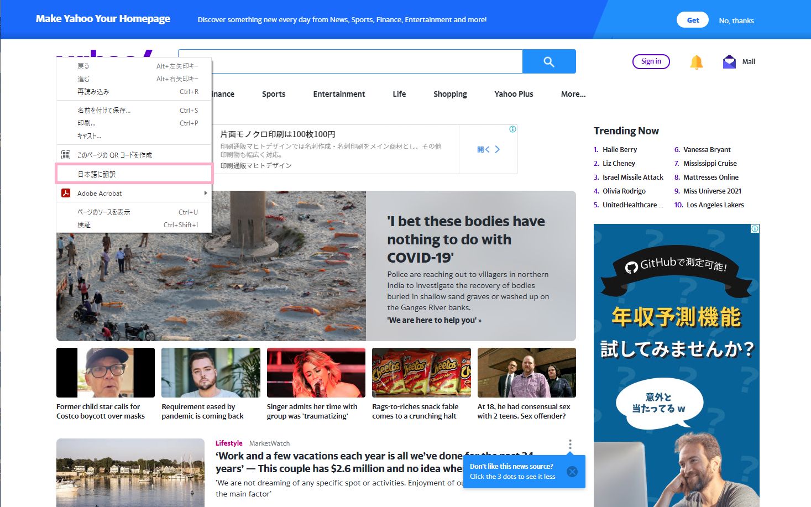This screenshot has height=507, width=811.
Task: Click the harbor photo of MarketWatch article
Action: click(130, 473)
